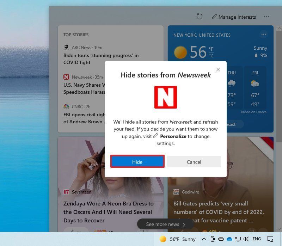Click the CNBC source icon
The width and height of the screenshot is (282, 246).
click(x=66, y=106)
